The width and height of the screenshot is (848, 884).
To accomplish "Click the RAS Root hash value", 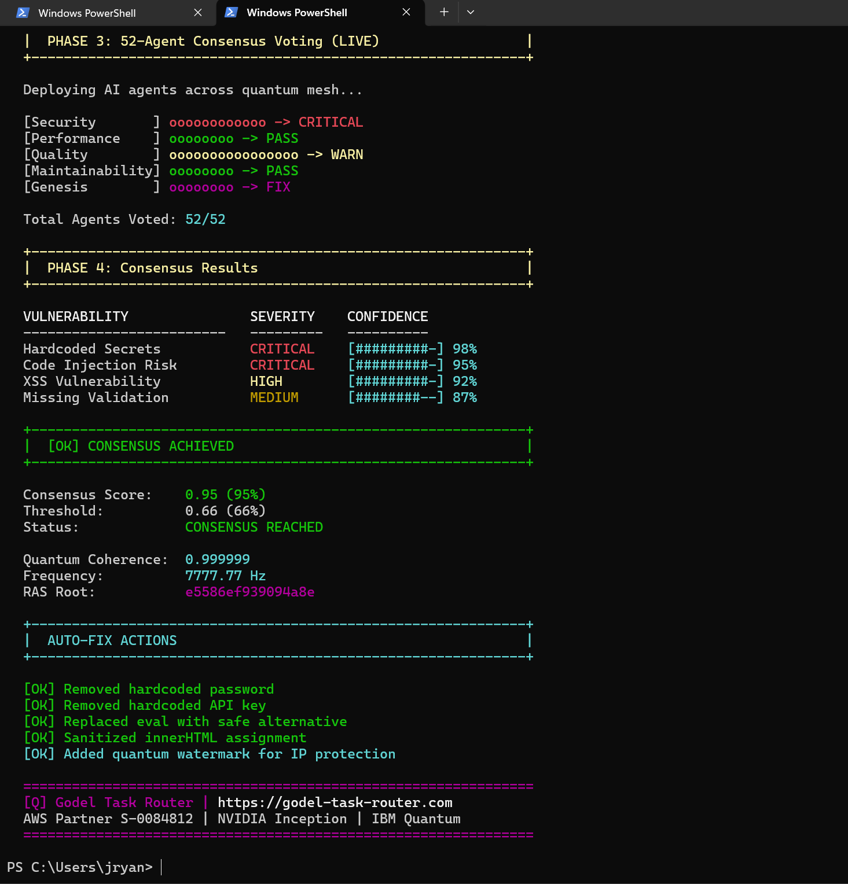I will (249, 592).
